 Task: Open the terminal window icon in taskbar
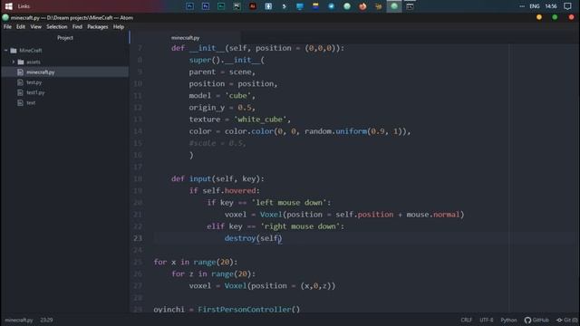point(410,6)
